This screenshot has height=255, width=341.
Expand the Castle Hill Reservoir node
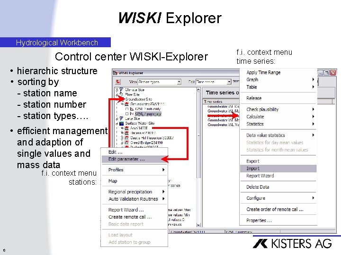(122, 138)
